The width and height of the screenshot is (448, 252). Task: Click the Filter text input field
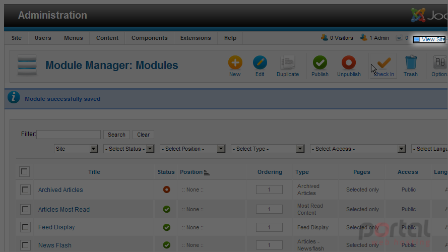click(x=69, y=135)
